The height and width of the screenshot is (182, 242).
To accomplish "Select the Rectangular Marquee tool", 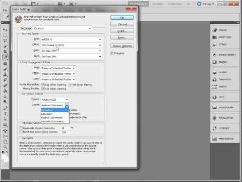I will point(5,35).
